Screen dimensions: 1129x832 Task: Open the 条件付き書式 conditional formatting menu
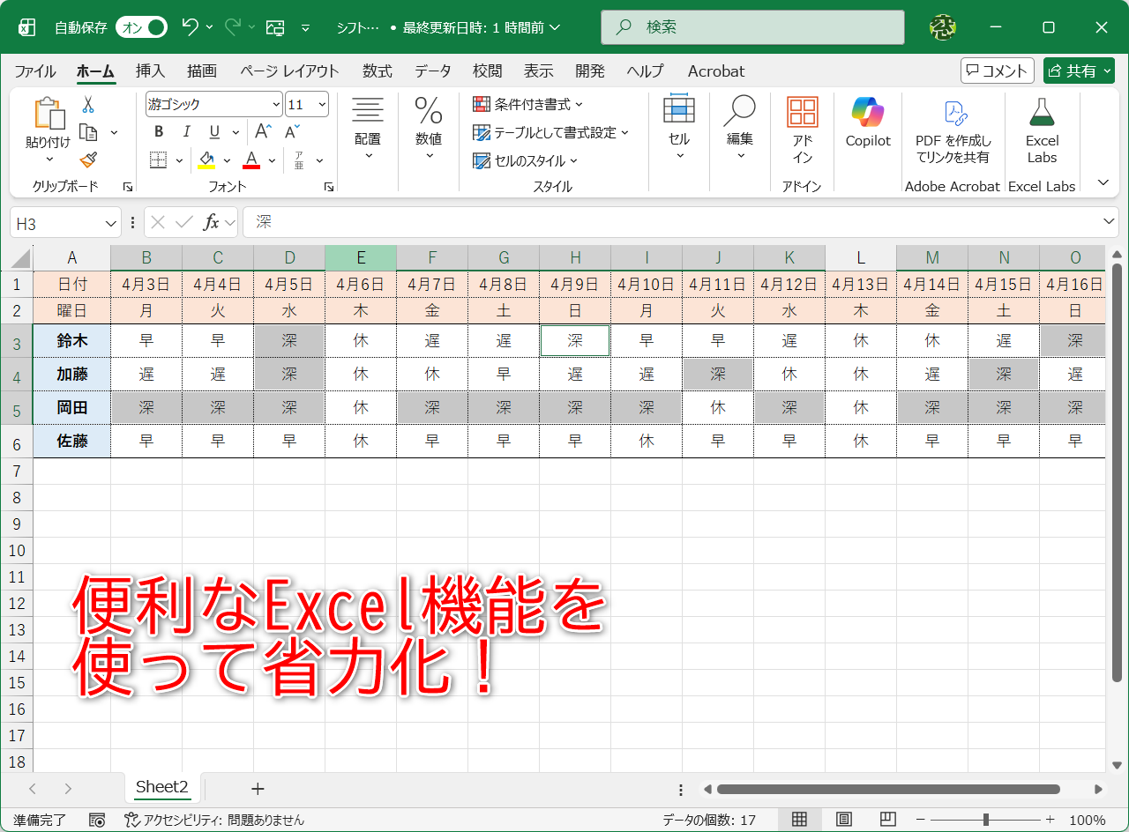(x=525, y=104)
